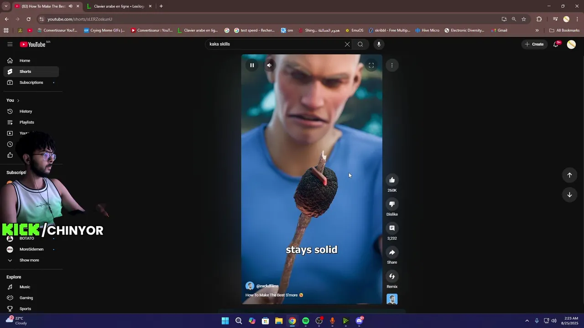Dislike the Short with thumbs down
This screenshot has width=584, height=328.
[392, 204]
